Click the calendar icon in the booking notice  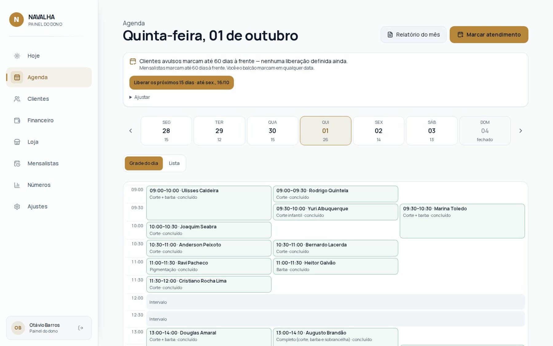coord(133,61)
